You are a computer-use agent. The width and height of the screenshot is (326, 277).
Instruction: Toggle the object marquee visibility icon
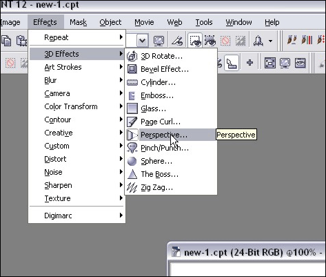(210, 41)
